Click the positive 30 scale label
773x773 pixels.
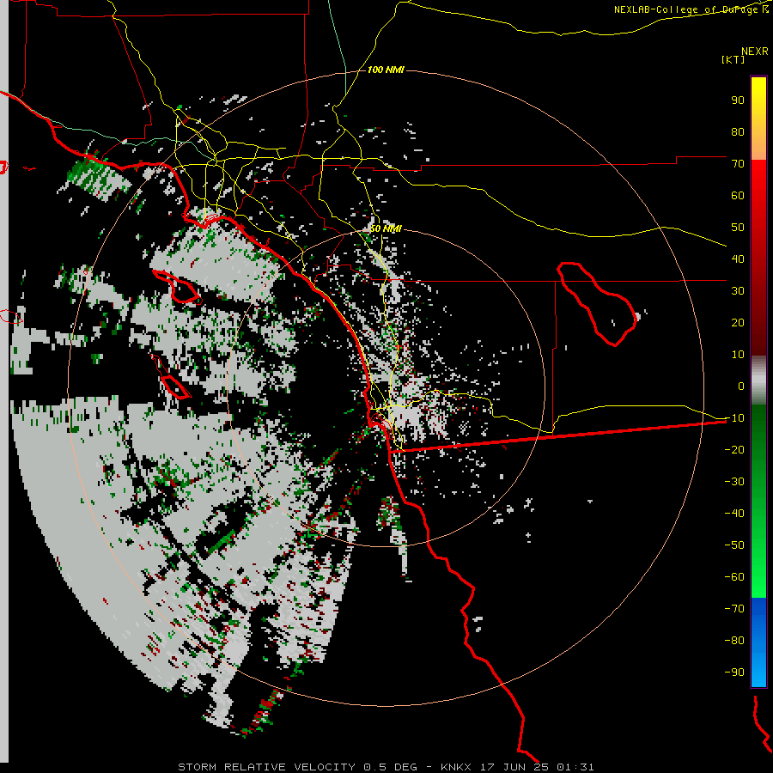(x=738, y=291)
